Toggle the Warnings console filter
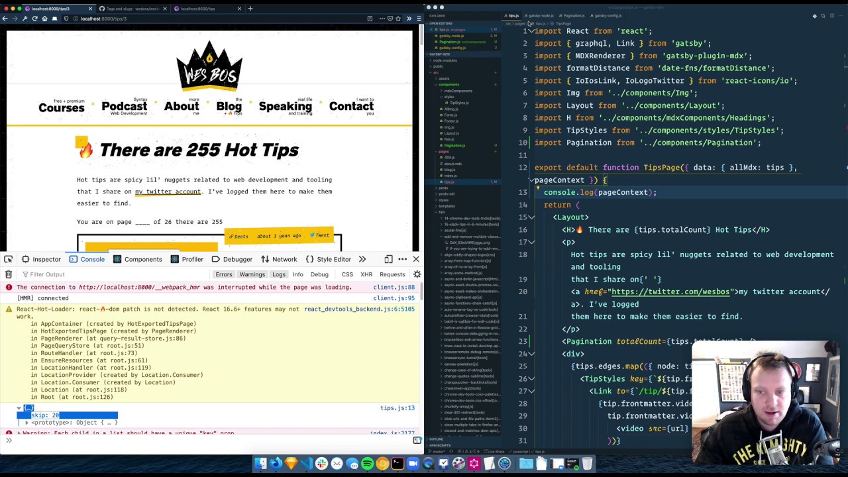The image size is (848, 477). pyautogui.click(x=252, y=274)
